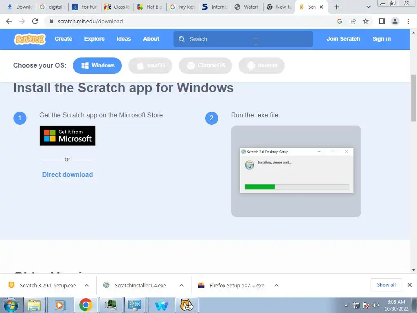Share this page icon in the address bar

click(353, 21)
